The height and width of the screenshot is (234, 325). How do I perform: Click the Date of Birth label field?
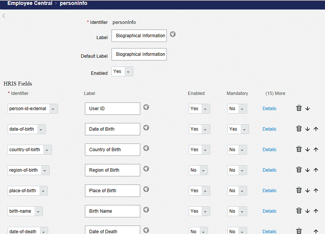(112, 129)
